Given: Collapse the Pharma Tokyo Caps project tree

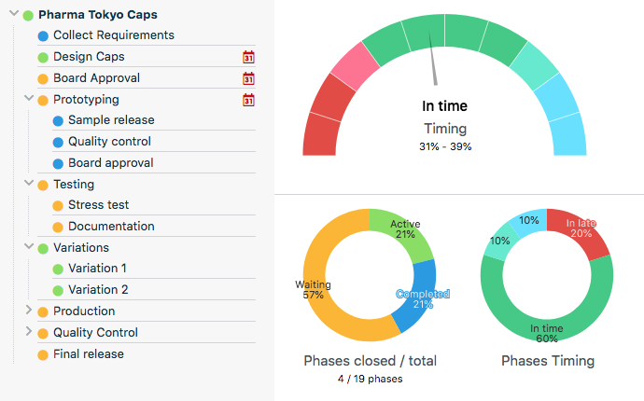Looking at the screenshot, I should coord(13,15).
